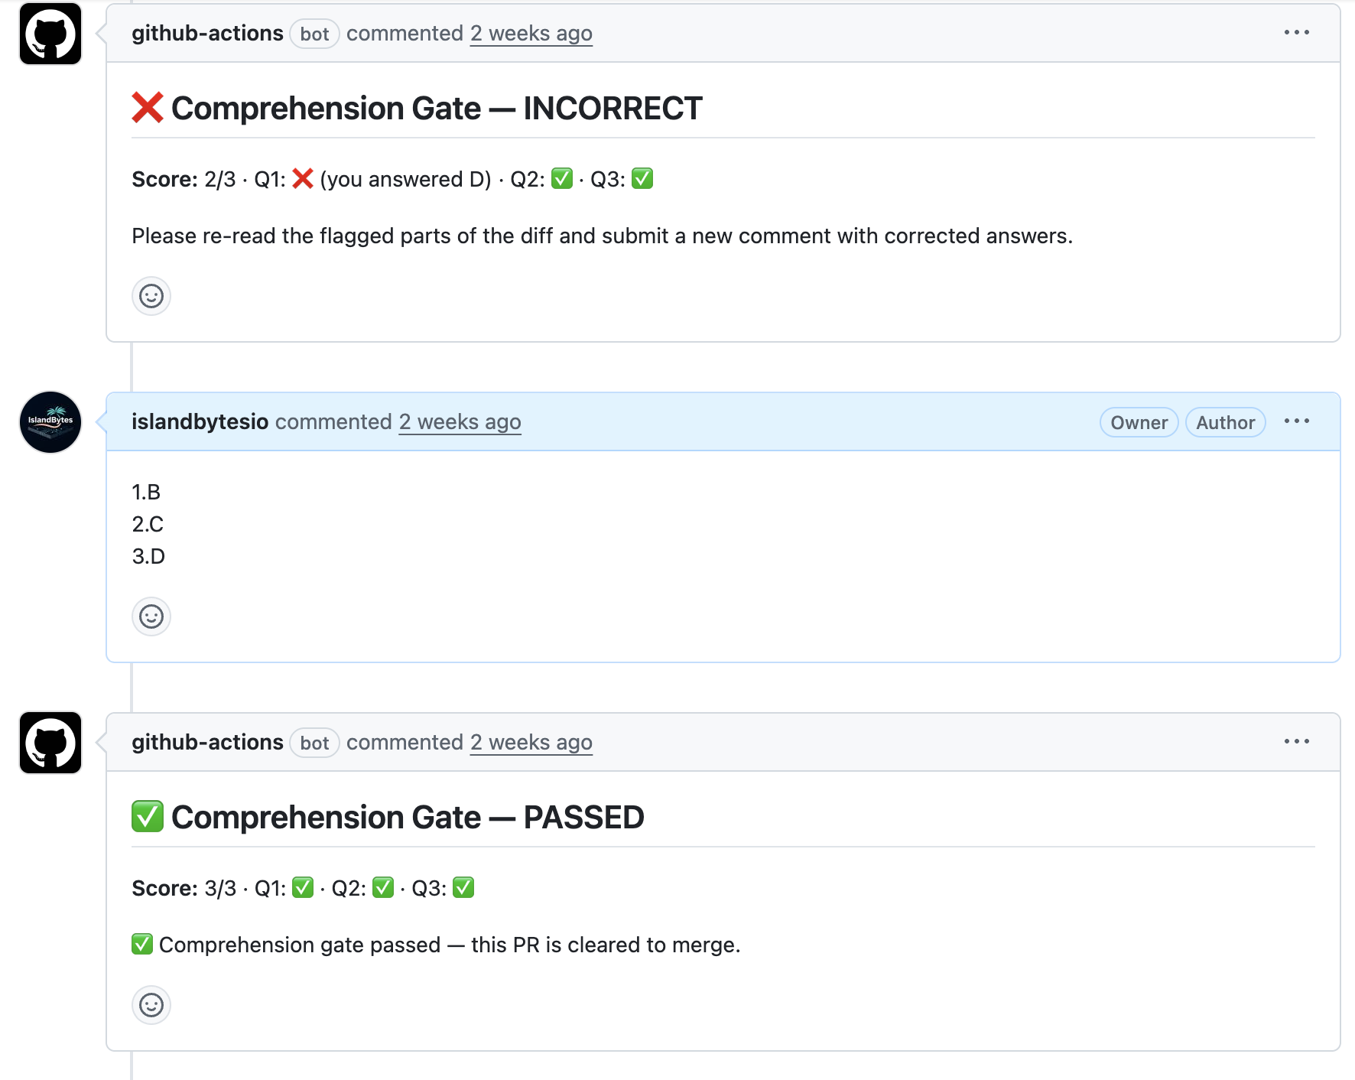Click the islandbytesio username label
This screenshot has height=1080, width=1355.
pyautogui.click(x=200, y=421)
